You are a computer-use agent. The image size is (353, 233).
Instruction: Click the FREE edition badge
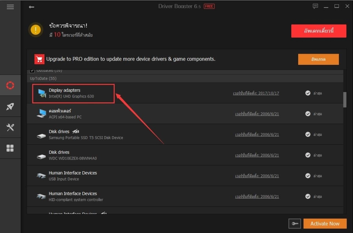coord(209,6)
